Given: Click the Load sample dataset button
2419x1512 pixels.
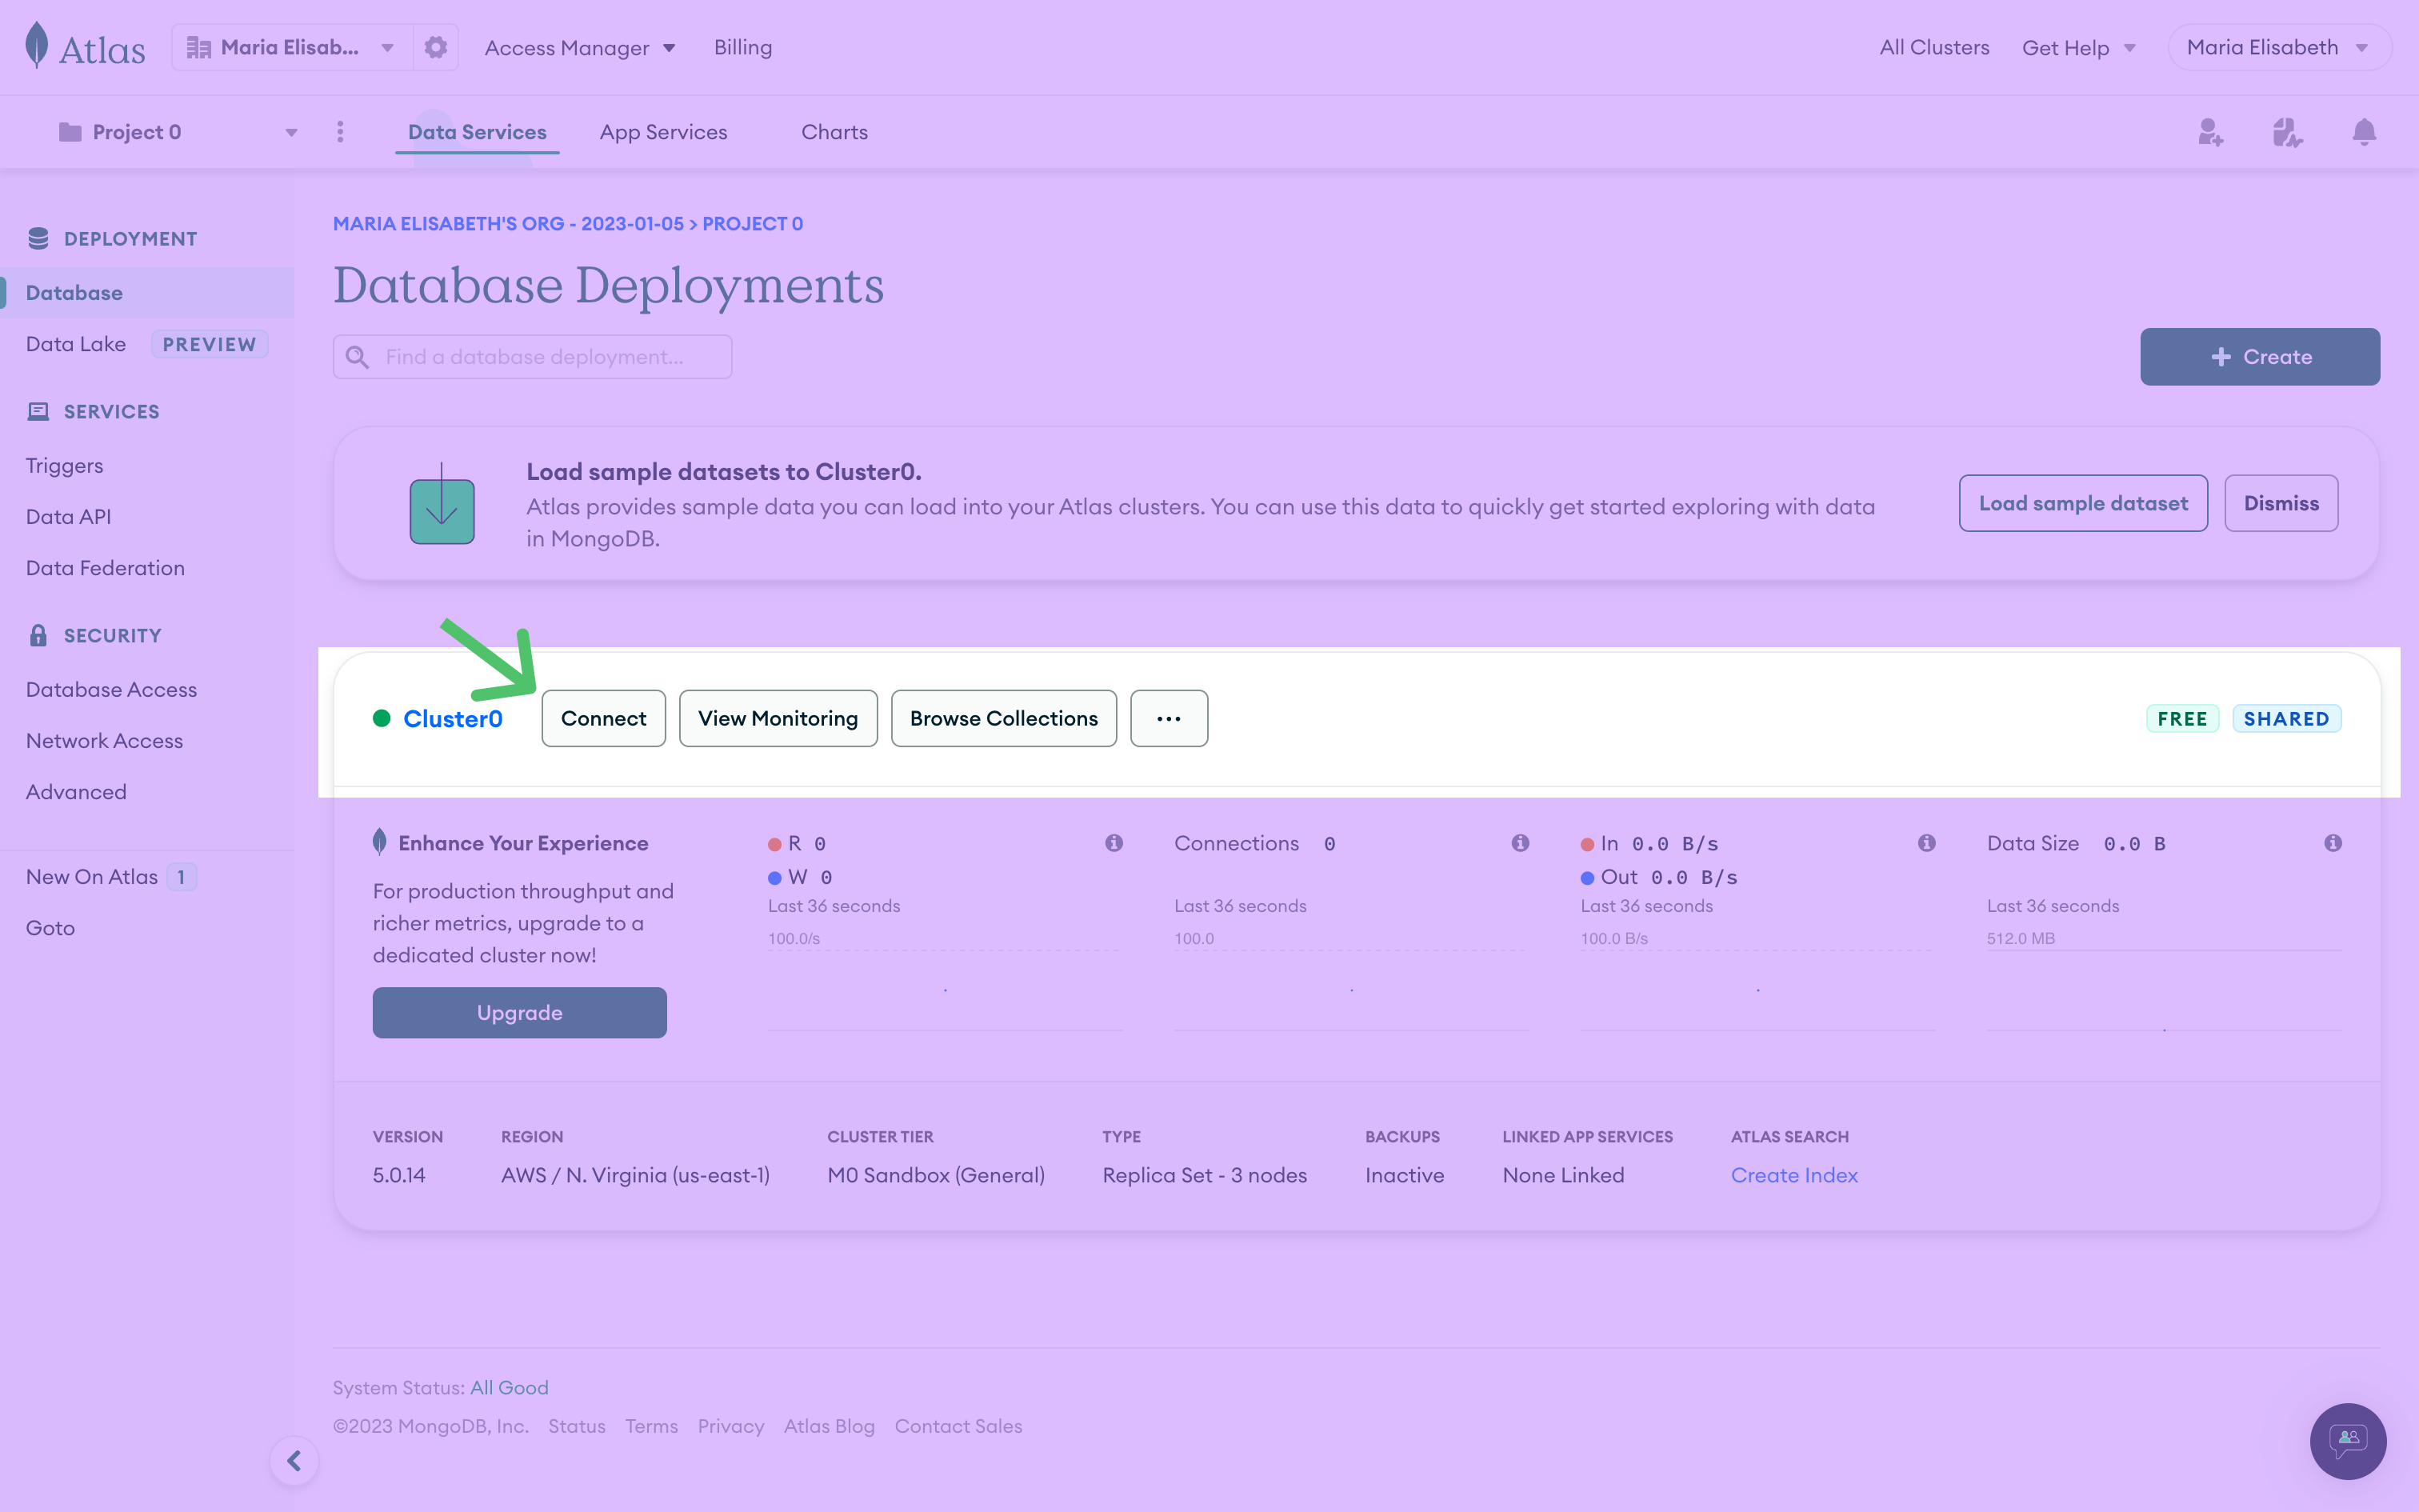Looking at the screenshot, I should (2083, 503).
